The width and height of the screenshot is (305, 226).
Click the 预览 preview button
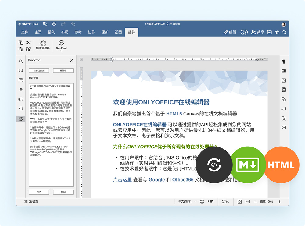39,192
